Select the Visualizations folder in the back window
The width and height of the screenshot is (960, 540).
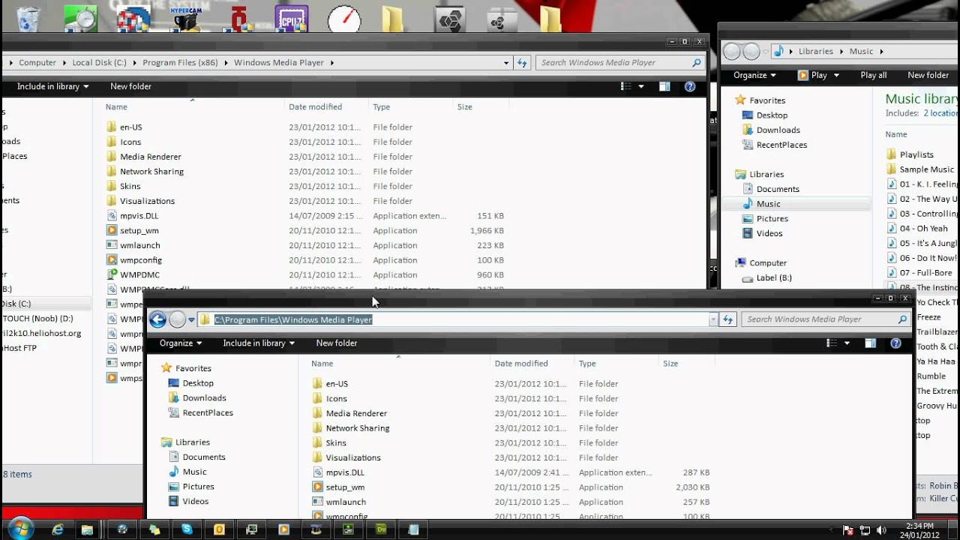tap(147, 201)
